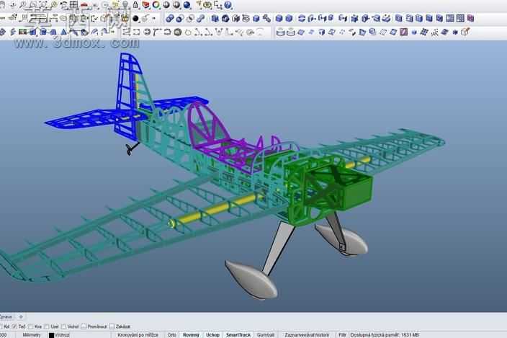Toggle Orto mode in status bar
The height and width of the screenshot is (338, 507).
pyautogui.click(x=172, y=335)
